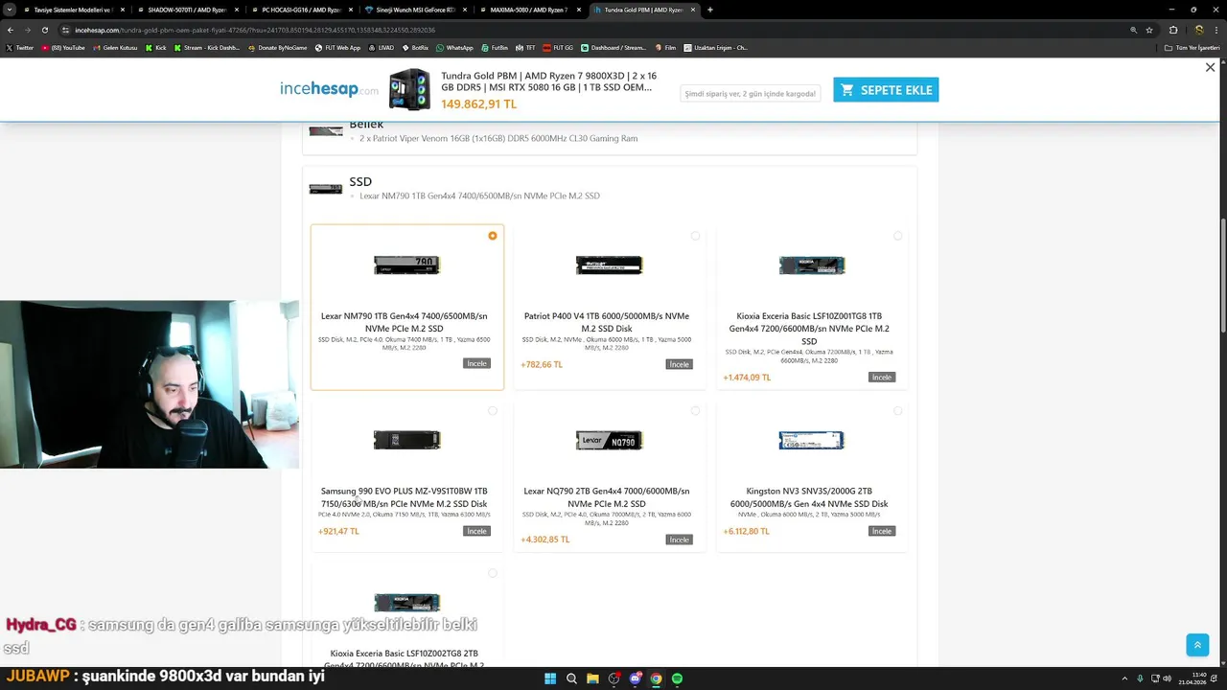The width and height of the screenshot is (1227, 690).
Task: Click the back-to-top arrow button
Action: coord(1197,645)
